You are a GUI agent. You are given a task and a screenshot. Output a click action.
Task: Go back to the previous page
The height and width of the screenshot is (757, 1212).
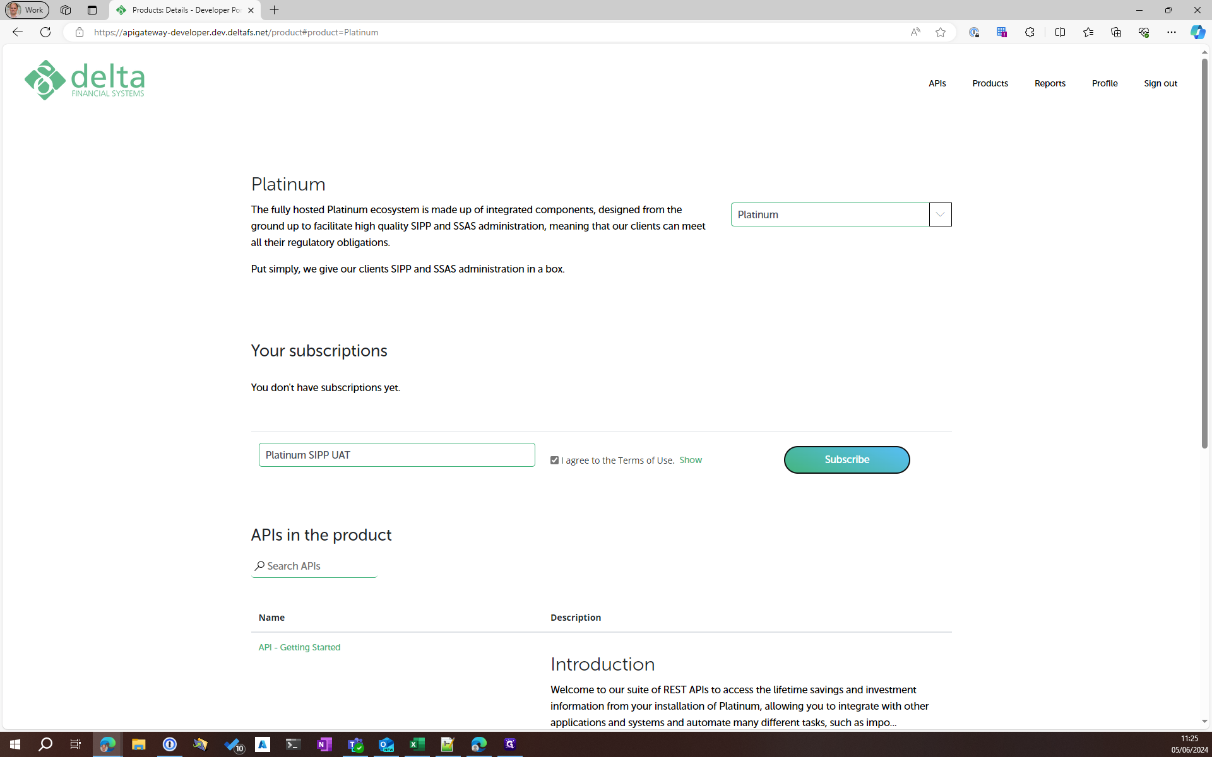[x=18, y=32]
